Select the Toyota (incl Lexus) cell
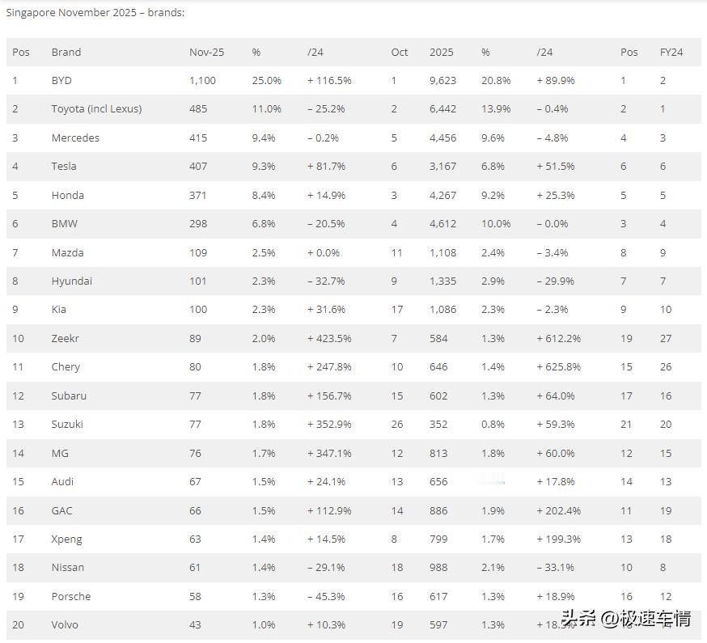 point(96,109)
